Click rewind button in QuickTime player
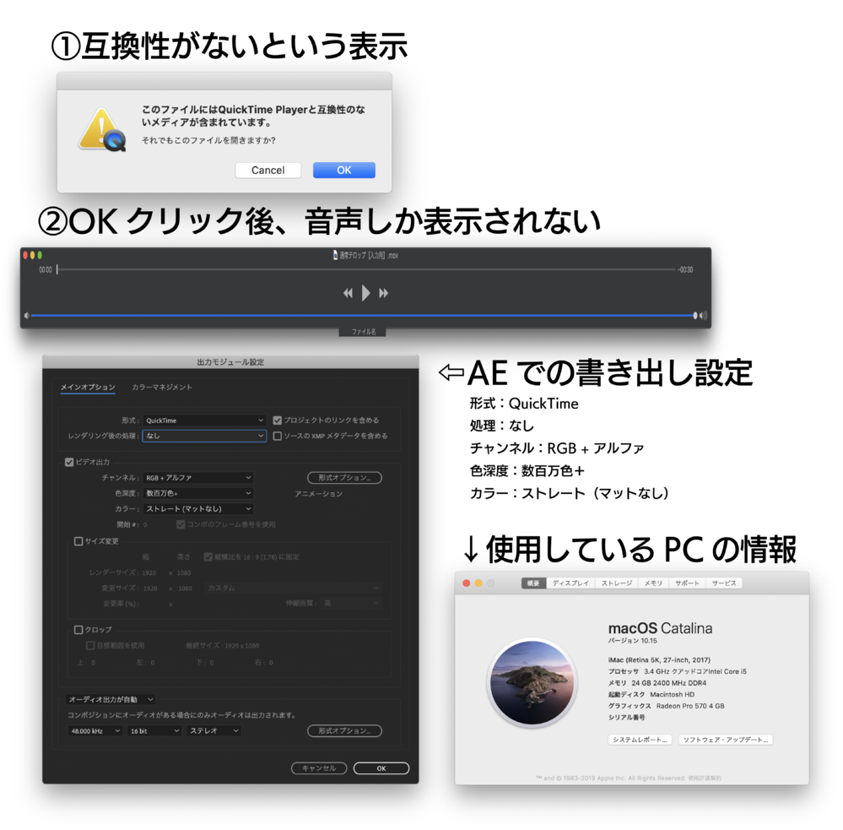 (348, 293)
